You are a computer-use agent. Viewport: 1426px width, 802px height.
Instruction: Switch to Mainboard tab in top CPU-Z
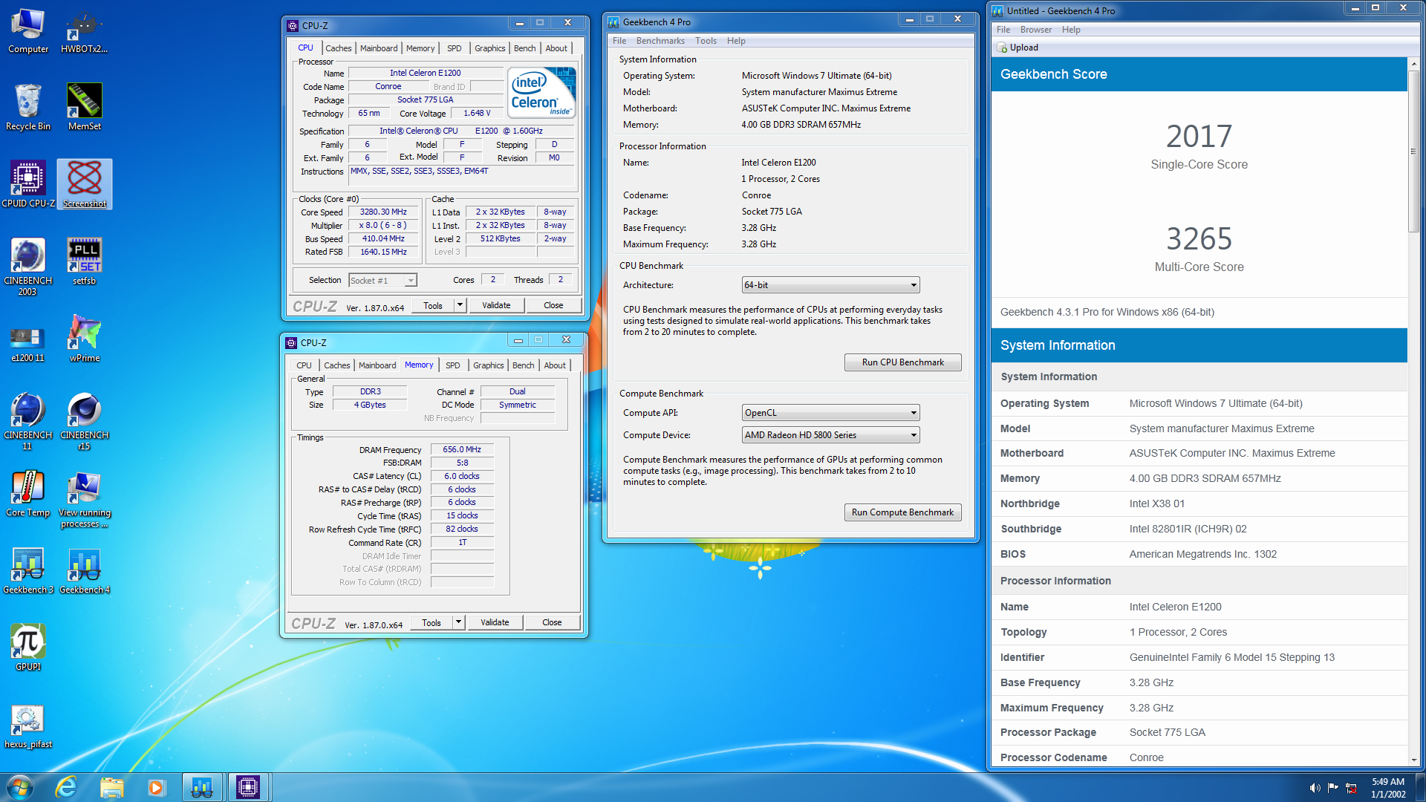(x=379, y=48)
